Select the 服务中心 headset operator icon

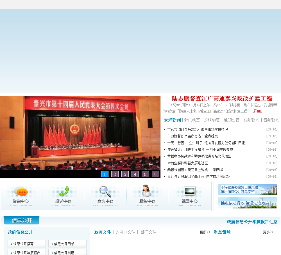(147, 190)
